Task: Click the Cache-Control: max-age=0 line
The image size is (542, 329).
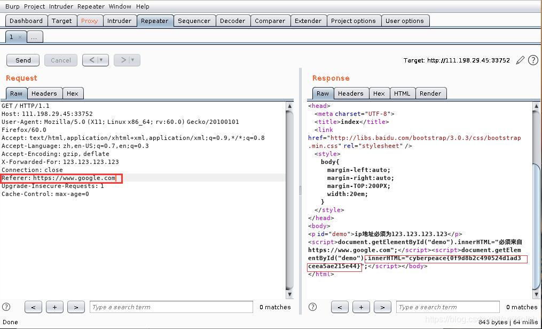Action: point(45,194)
